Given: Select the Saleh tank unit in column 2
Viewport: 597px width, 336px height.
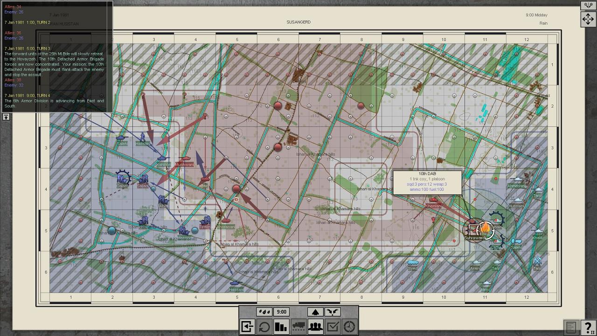Looking at the screenshot, I should pos(122,138).
